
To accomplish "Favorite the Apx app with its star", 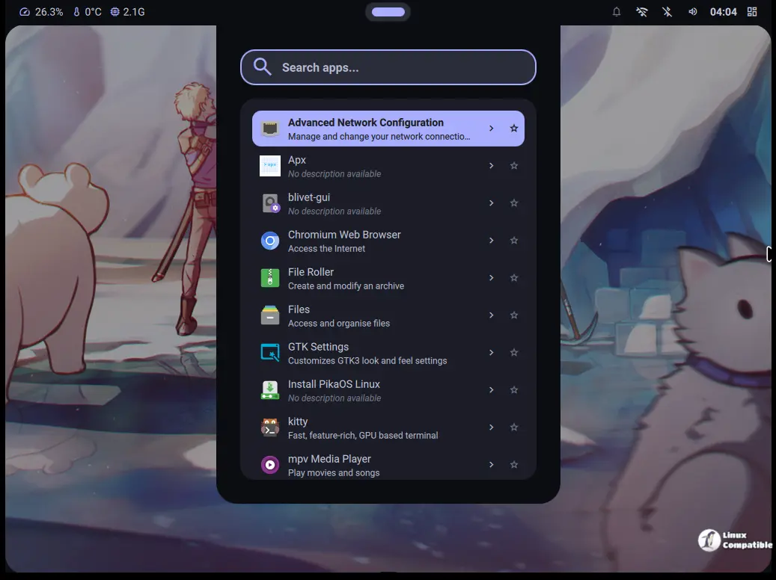I will (x=514, y=165).
